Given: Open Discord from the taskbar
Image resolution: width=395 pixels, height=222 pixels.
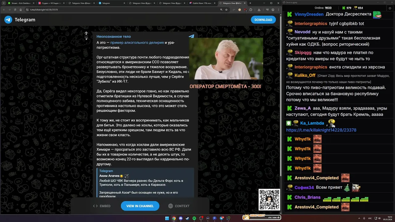Looking at the screenshot, I should pos(181,218).
